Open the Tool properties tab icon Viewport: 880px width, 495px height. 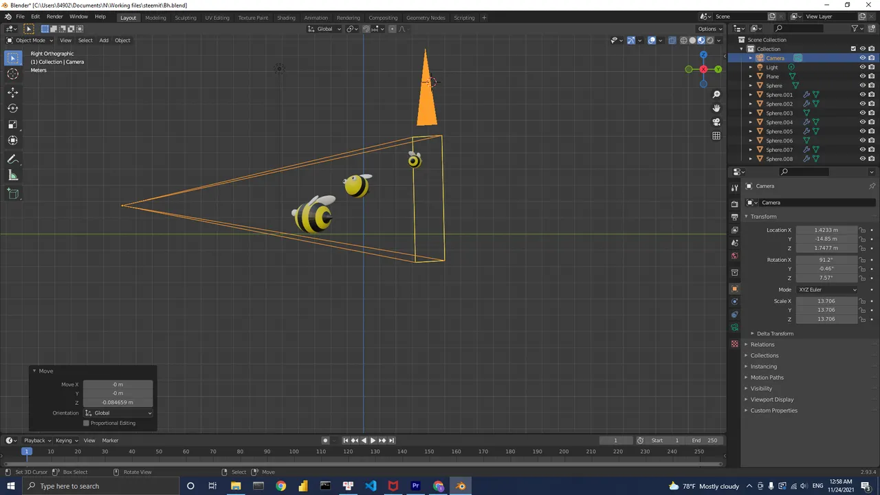(734, 188)
